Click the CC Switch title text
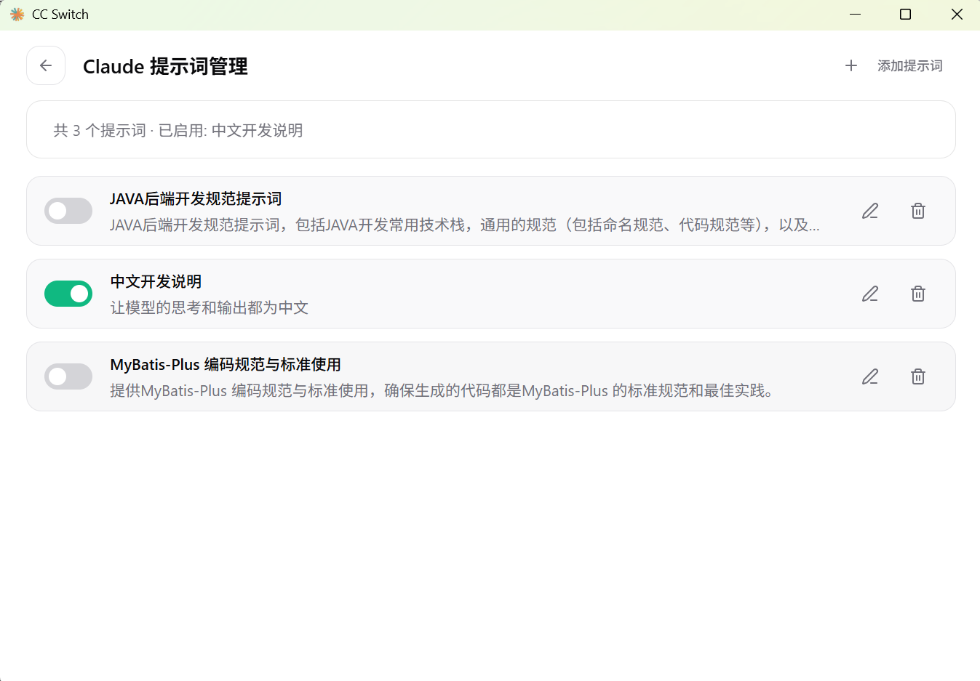 pyautogui.click(x=59, y=14)
